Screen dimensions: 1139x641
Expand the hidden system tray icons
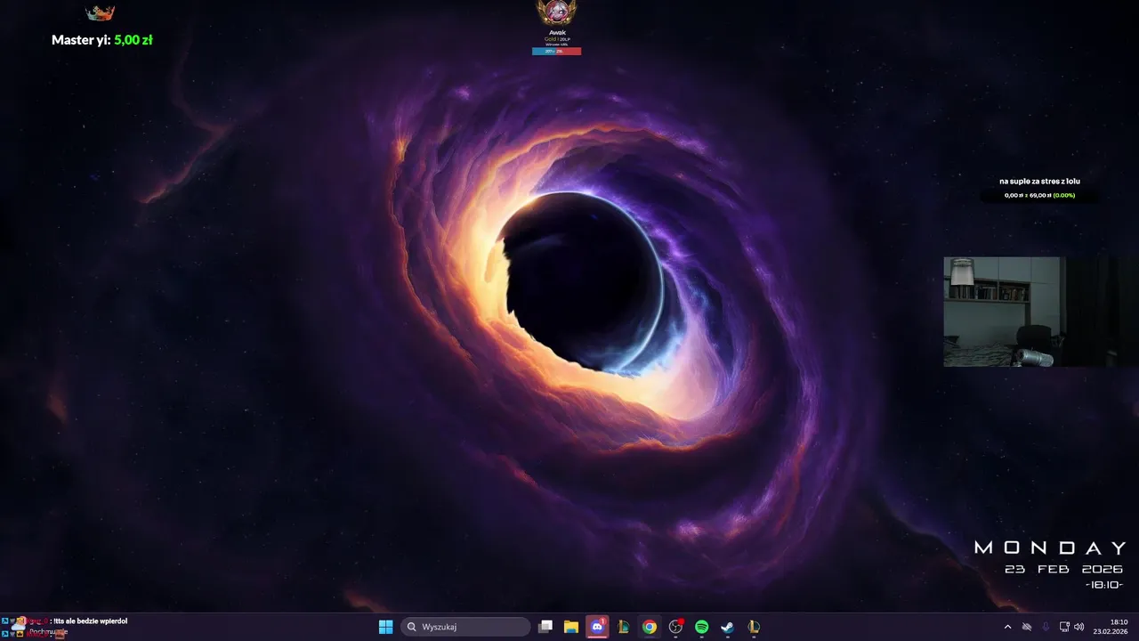1007,627
